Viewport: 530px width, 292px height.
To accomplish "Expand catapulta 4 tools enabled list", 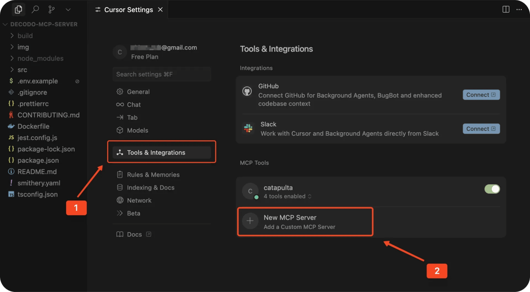I will [x=288, y=196].
